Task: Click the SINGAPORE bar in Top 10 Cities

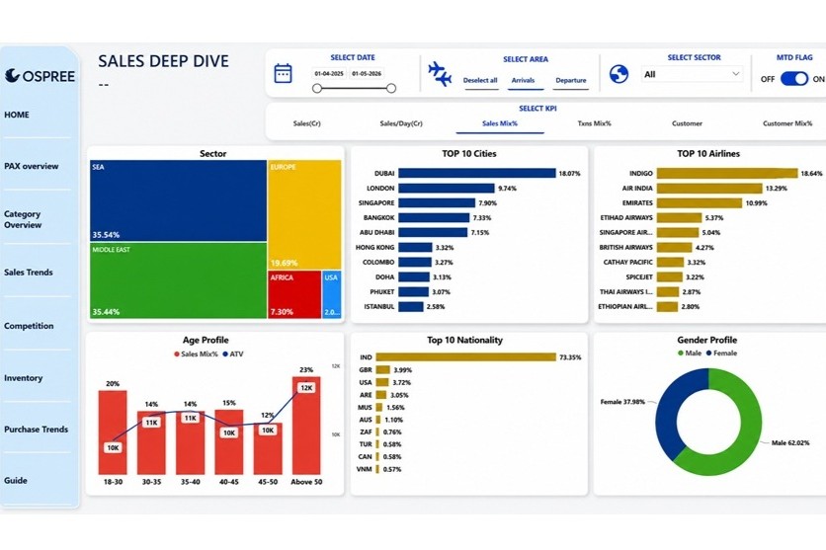Action: [x=437, y=202]
